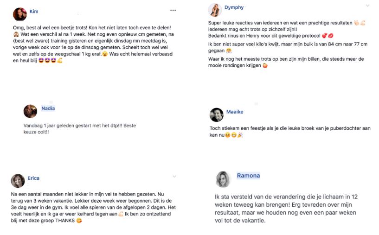
Task: Click Kim's profile picture
Action: pyautogui.click(x=19, y=14)
